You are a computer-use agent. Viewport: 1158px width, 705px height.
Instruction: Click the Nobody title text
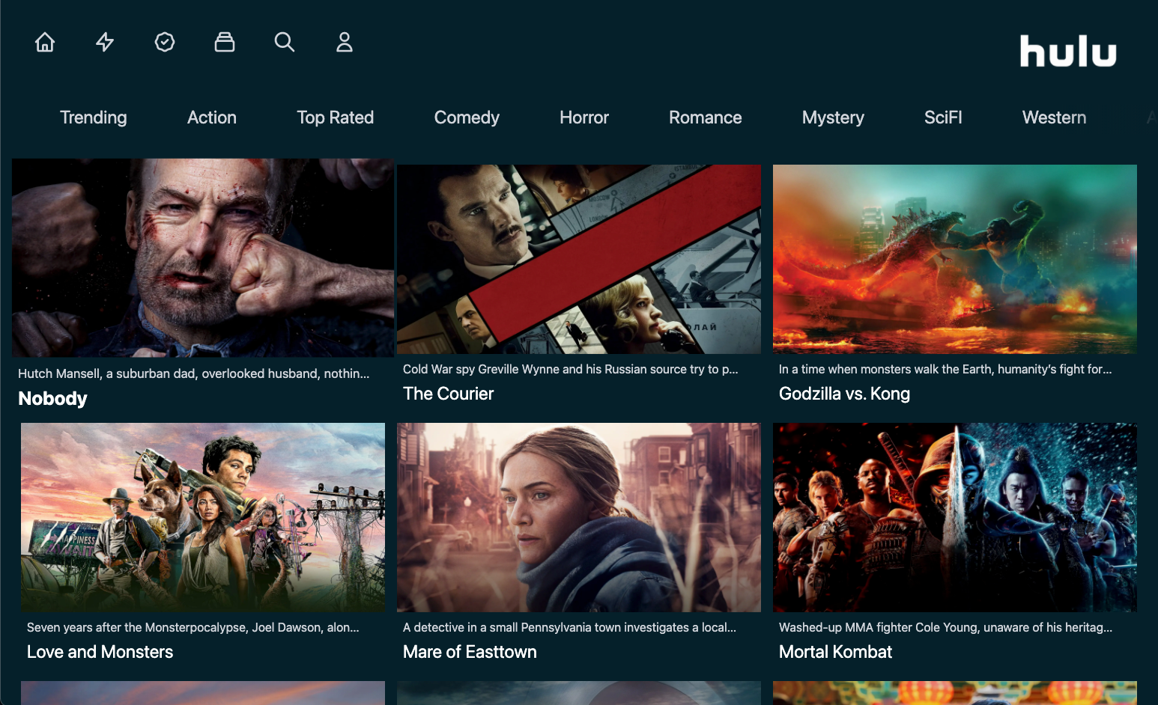(52, 399)
